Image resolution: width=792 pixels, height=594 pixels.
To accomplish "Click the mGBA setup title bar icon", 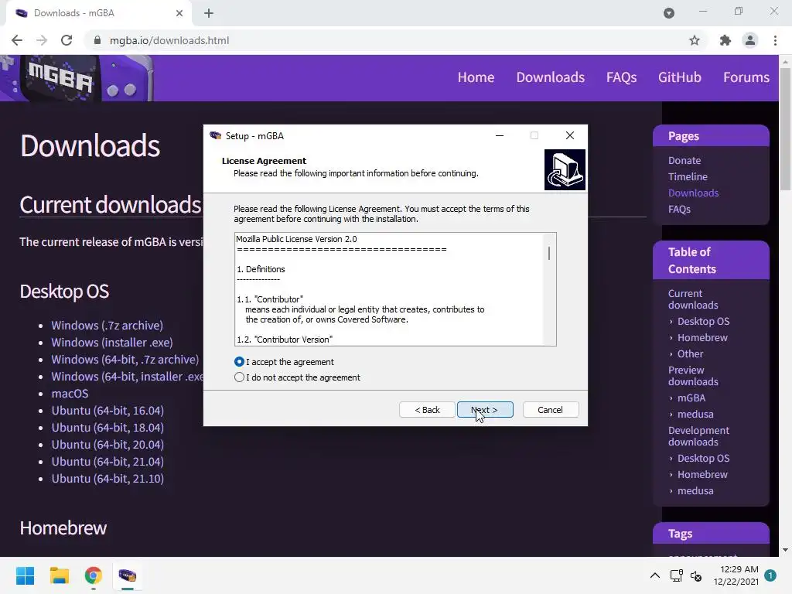I will tap(216, 135).
